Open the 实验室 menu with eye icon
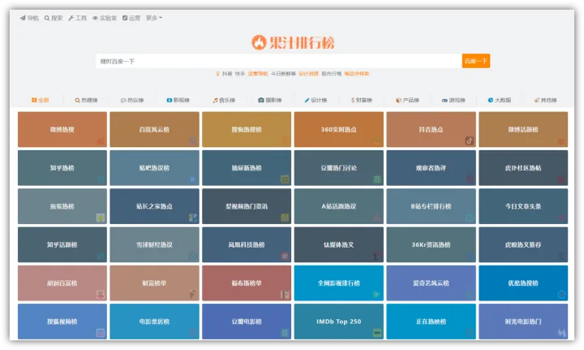Viewport: 584px width, 350px height. 105,18
